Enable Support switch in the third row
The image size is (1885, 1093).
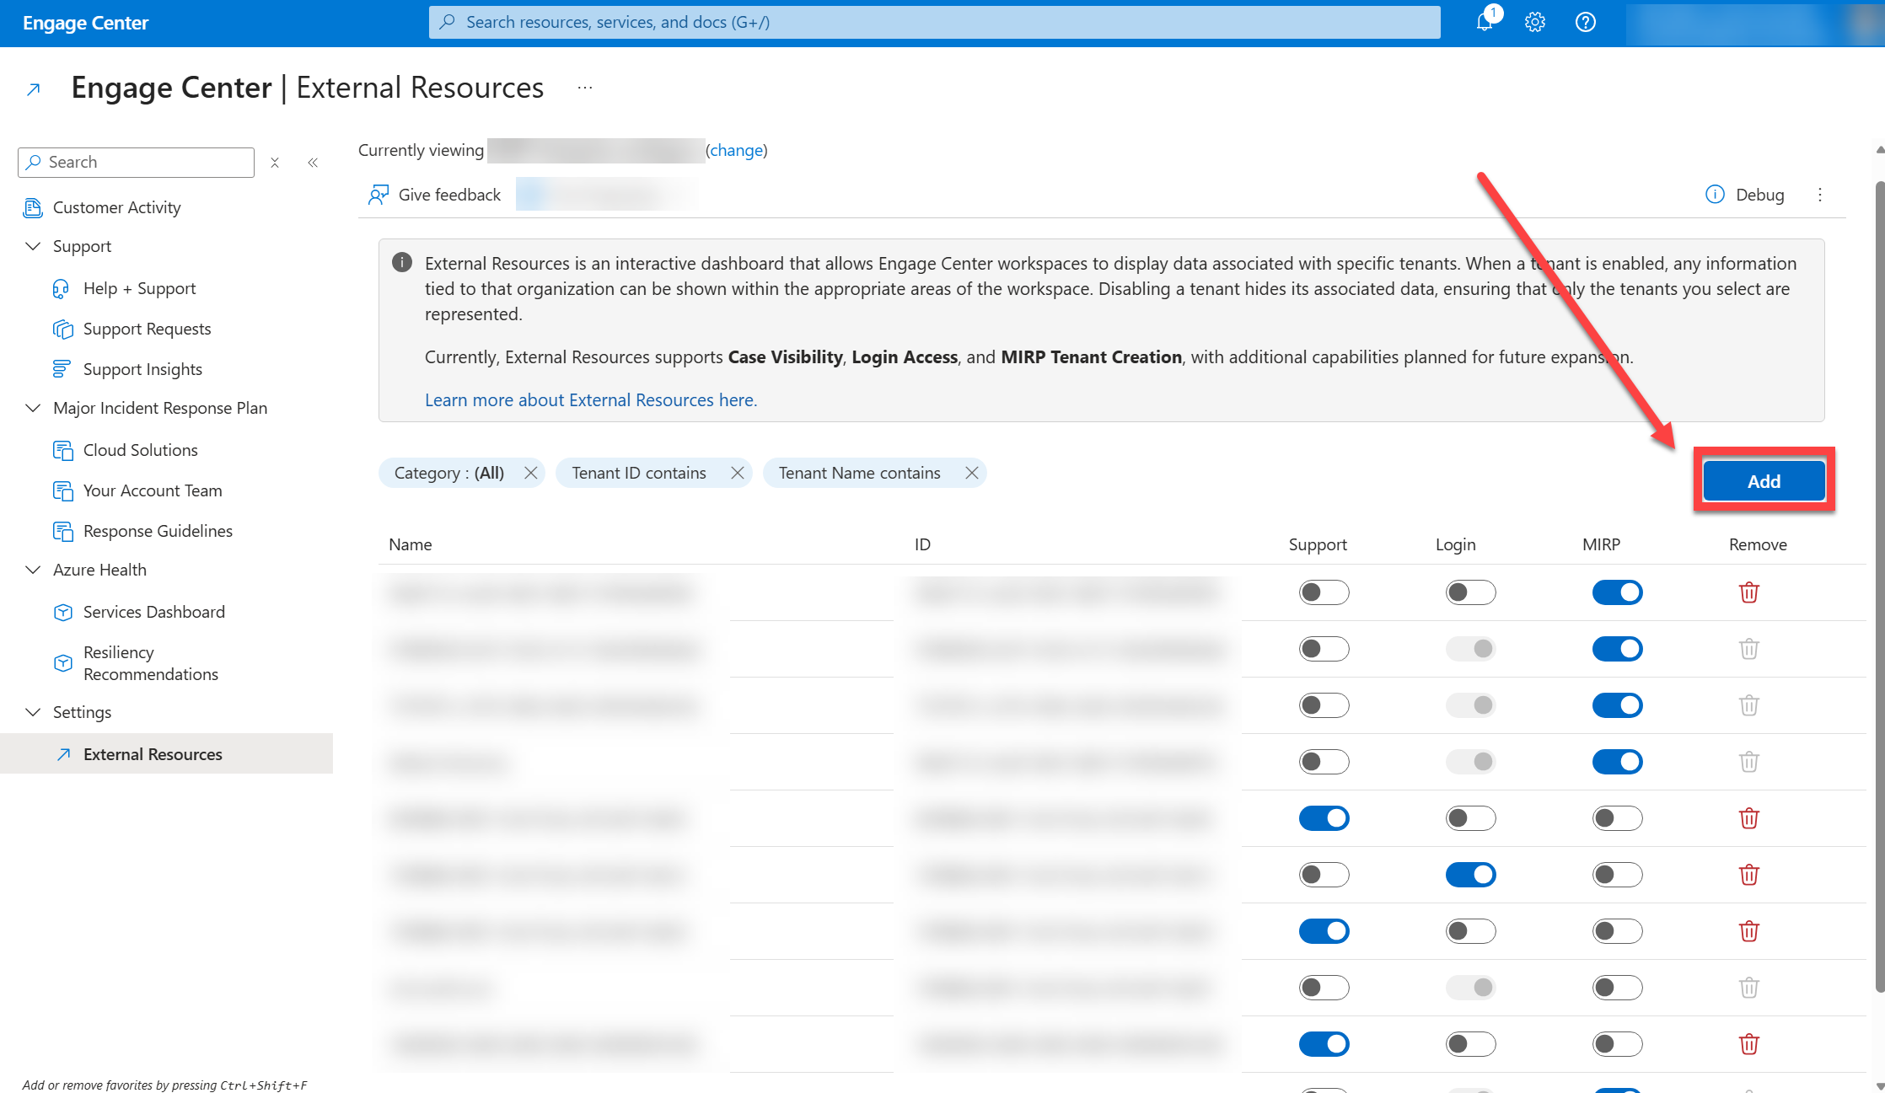coord(1324,705)
